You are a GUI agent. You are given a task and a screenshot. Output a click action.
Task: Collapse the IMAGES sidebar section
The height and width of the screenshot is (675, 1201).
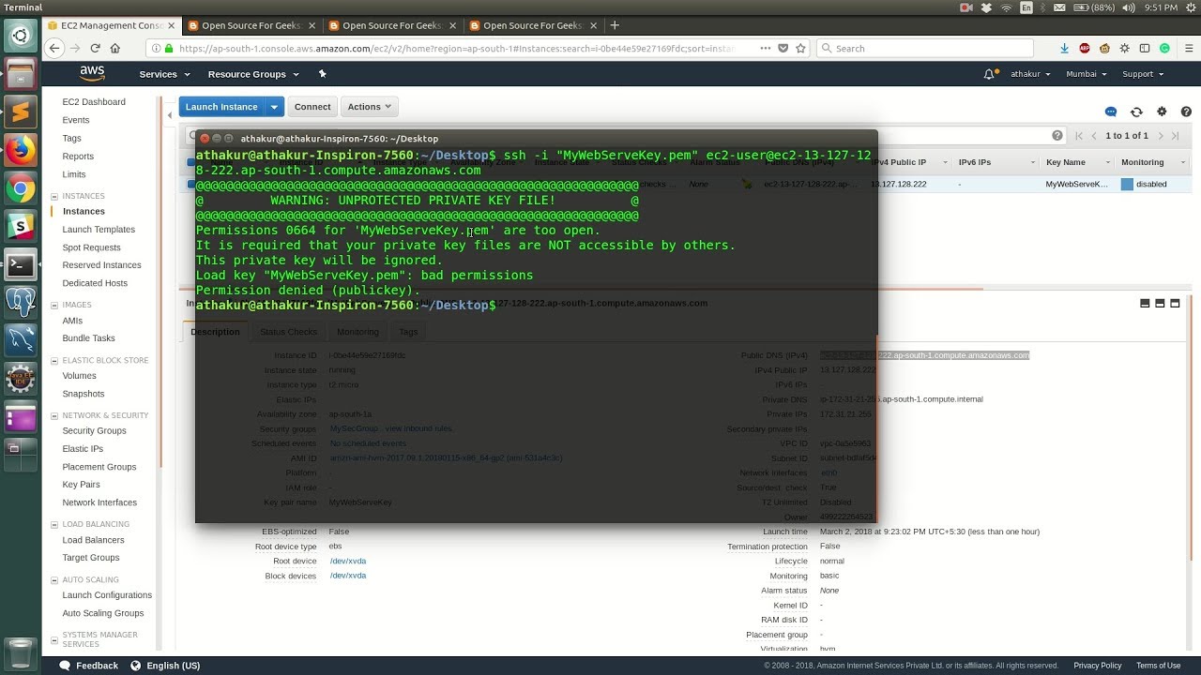click(55, 305)
